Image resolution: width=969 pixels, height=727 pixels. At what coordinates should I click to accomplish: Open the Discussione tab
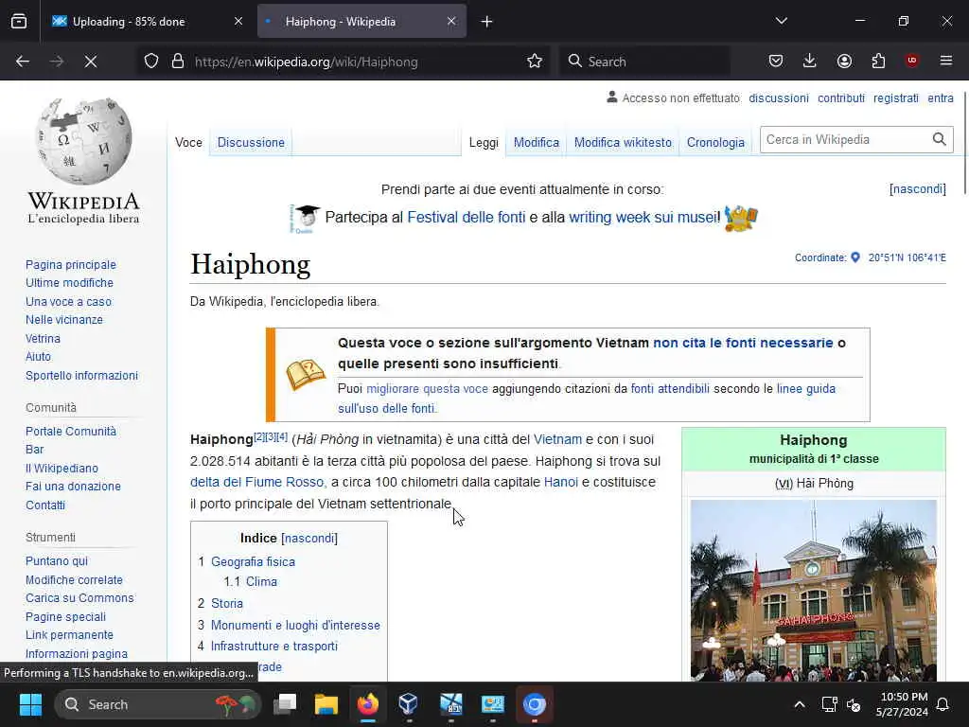(251, 143)
